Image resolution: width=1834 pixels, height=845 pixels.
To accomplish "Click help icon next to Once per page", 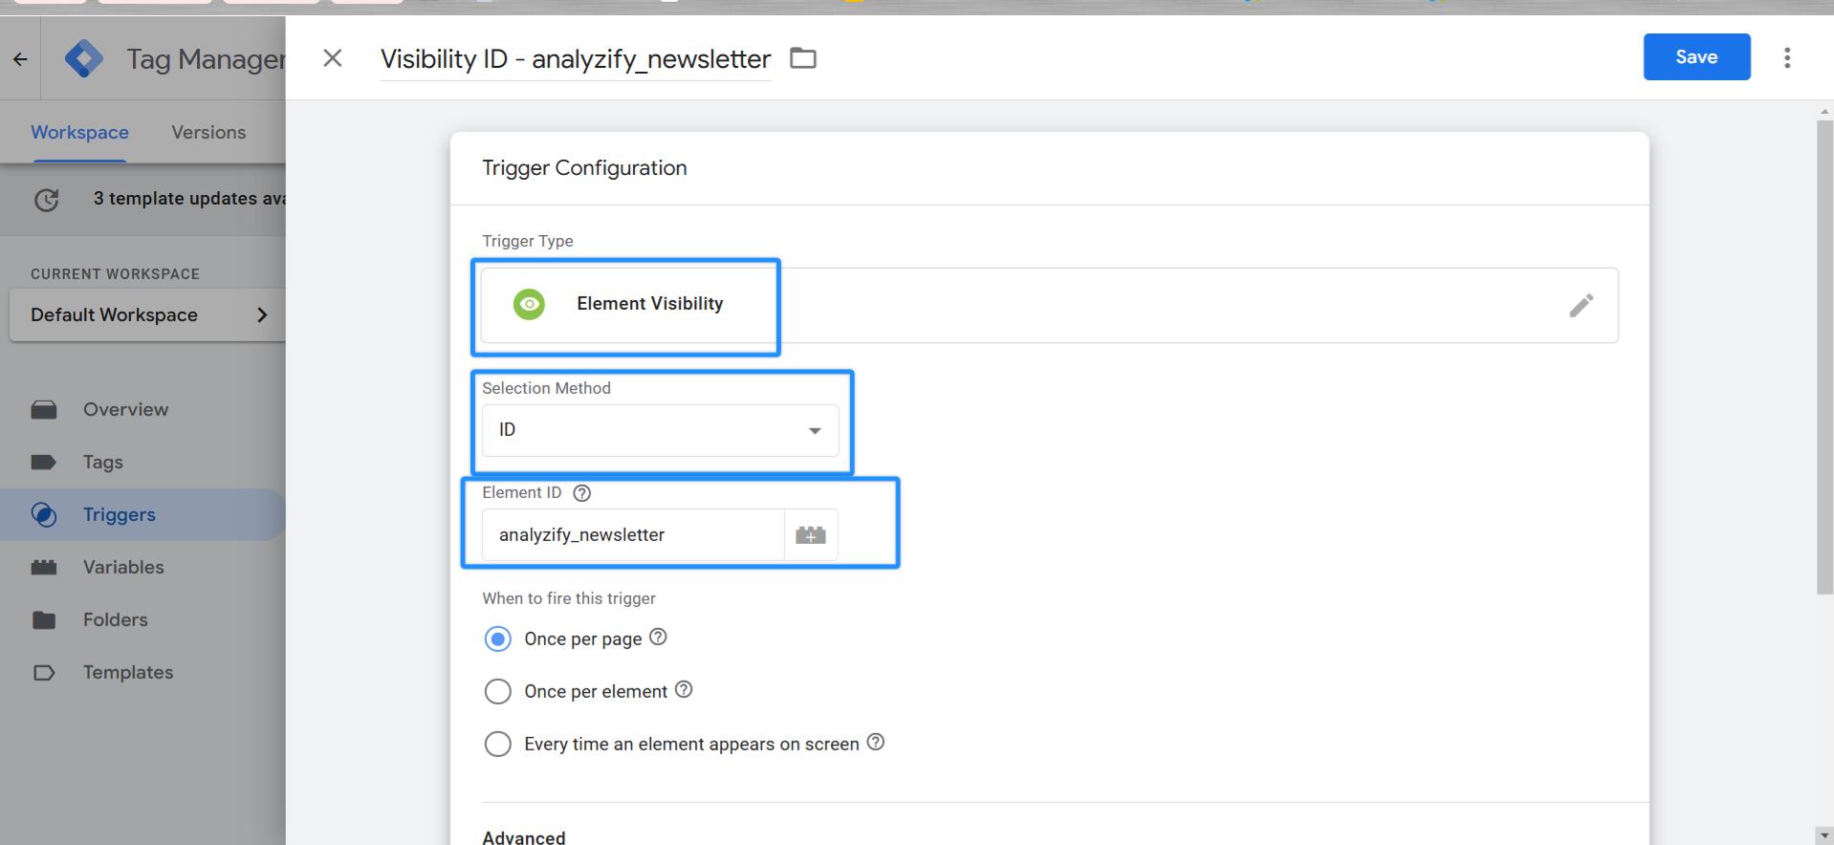I will [658, 638].
